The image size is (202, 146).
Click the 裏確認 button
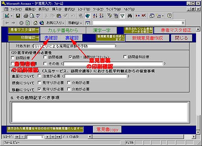click(72, 38)
